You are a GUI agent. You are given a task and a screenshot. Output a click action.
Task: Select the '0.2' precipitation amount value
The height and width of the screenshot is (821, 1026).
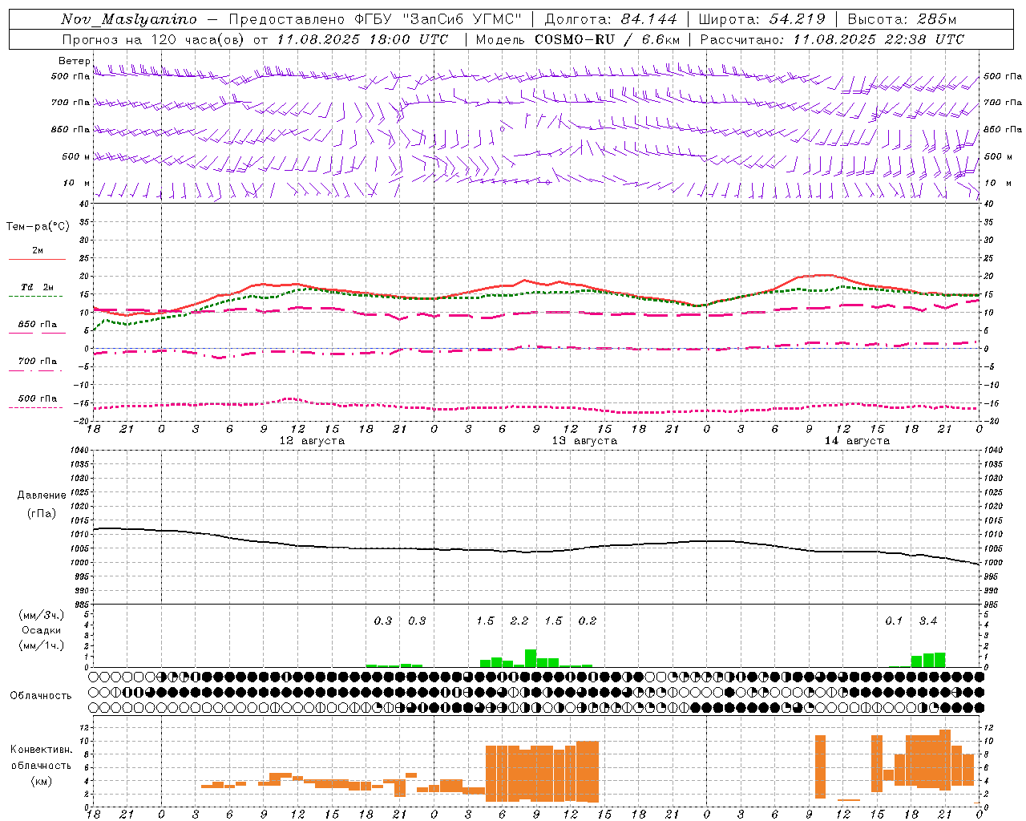coord(588,621)
